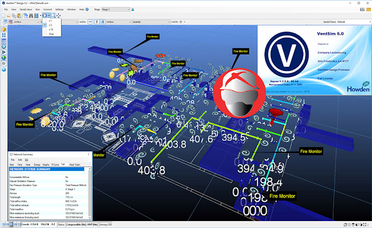Open the second Airflow text dropdown

click(119, 22)
